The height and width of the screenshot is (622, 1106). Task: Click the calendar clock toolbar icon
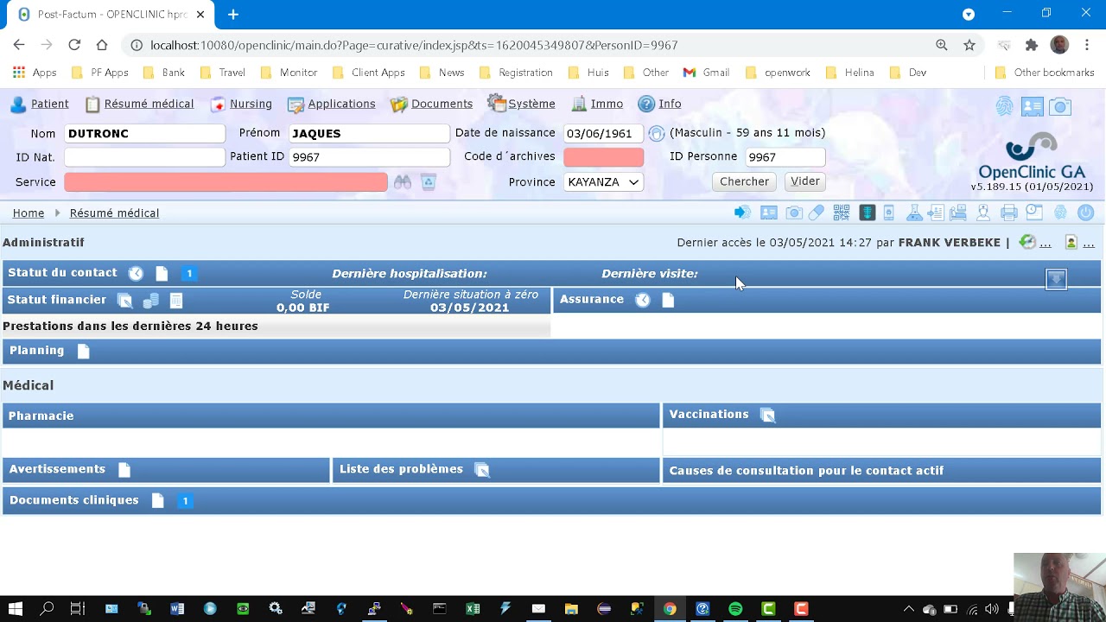(x=1034, y=212)
